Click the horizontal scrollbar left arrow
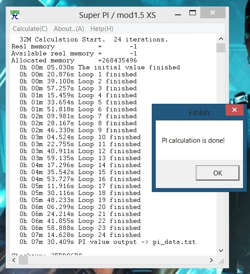The width and height of the screenshot is (250, 274). click(14, 260)
